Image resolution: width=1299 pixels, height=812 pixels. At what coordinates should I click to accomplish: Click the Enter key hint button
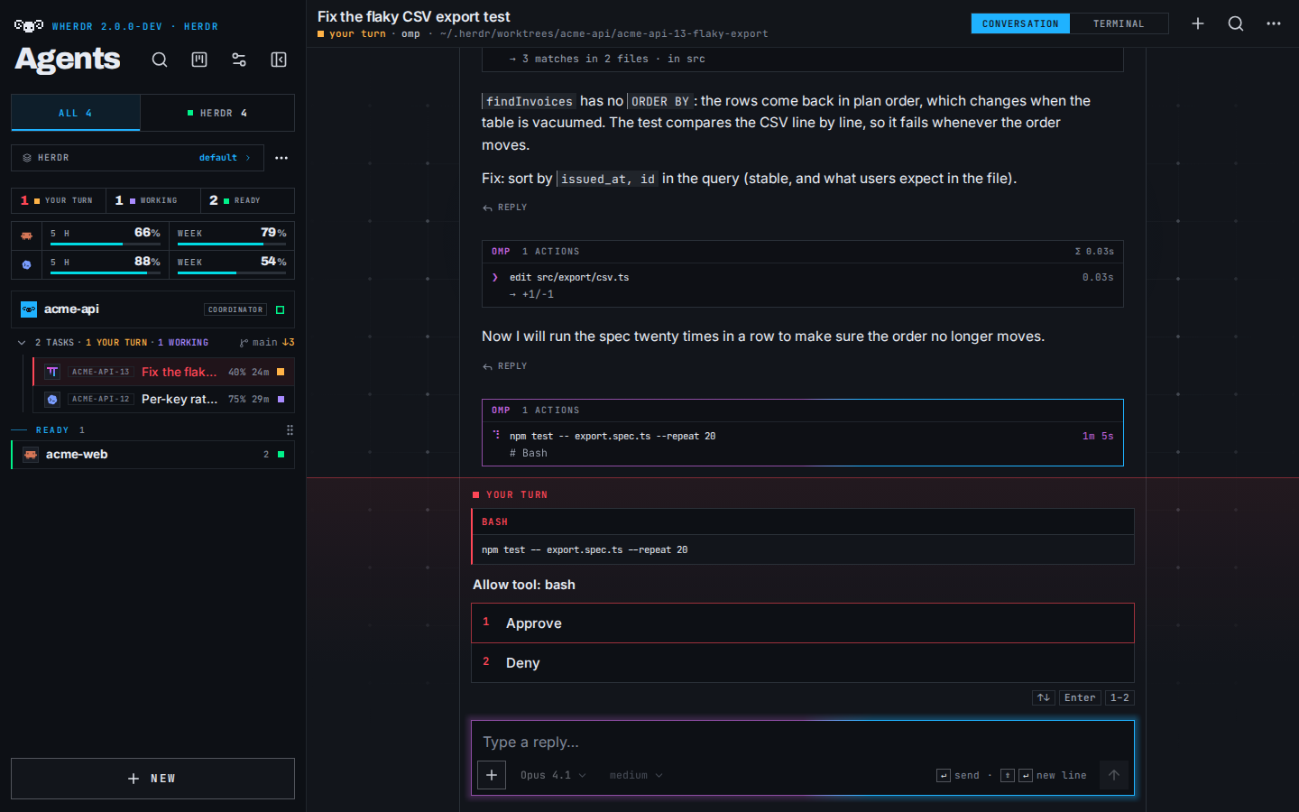(x=1080, y=697)
